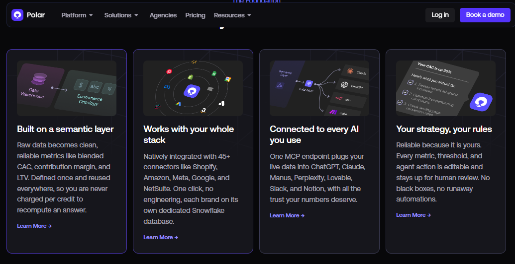The image size is (515, 264).
Task: Click the purple make icon
Action: [333, 112]
